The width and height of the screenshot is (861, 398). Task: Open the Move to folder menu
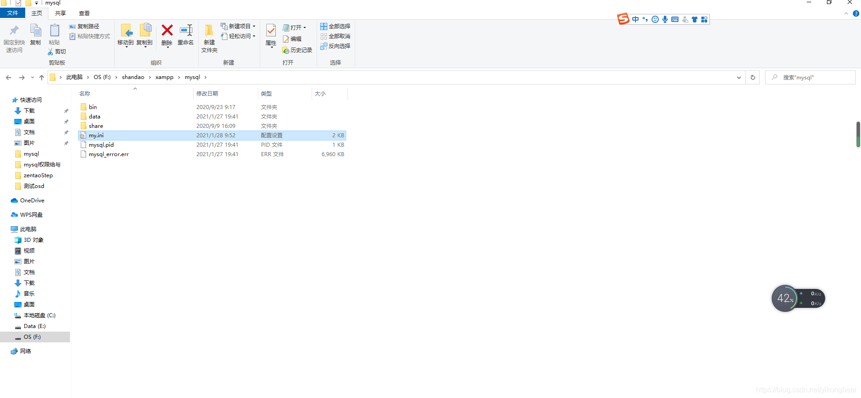coord(126,35)
